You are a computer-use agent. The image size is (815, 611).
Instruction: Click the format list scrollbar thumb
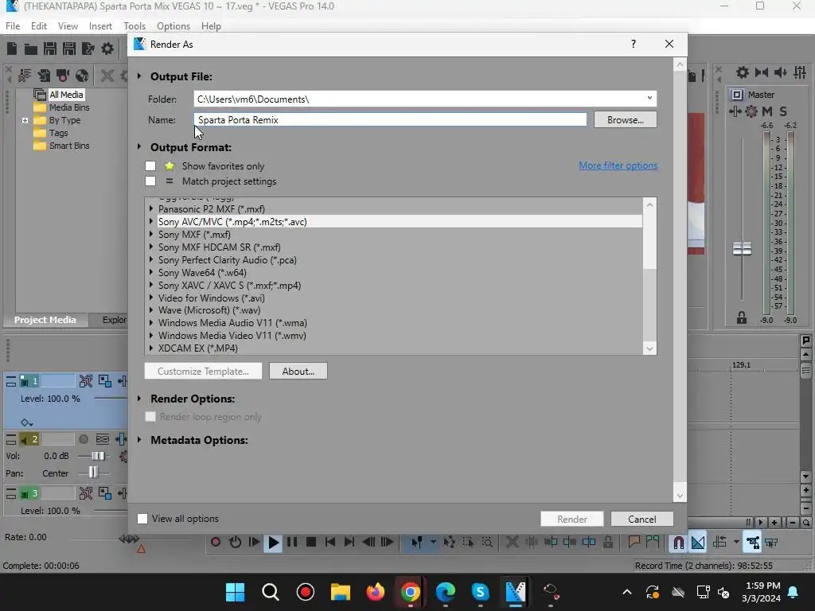point(649,240)
